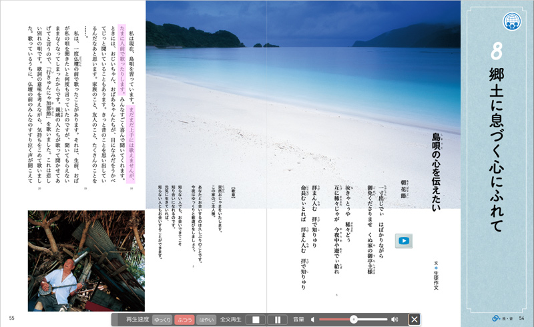Screen dimensions: 534x327
Task: Open the globe people icon atop chapter 8
Action: click(x=512, y=21)
